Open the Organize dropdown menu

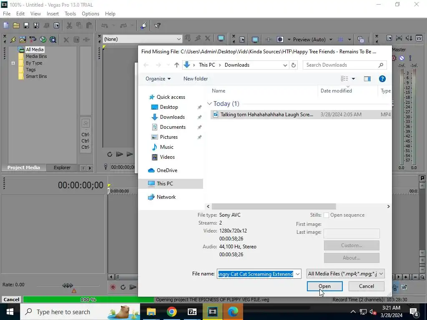158,79
